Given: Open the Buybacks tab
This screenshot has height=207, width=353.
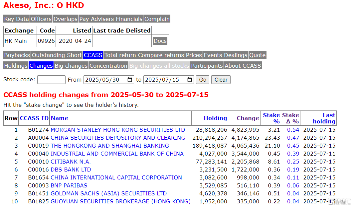Looking at the screenshot, I should (x=17, y=55).
